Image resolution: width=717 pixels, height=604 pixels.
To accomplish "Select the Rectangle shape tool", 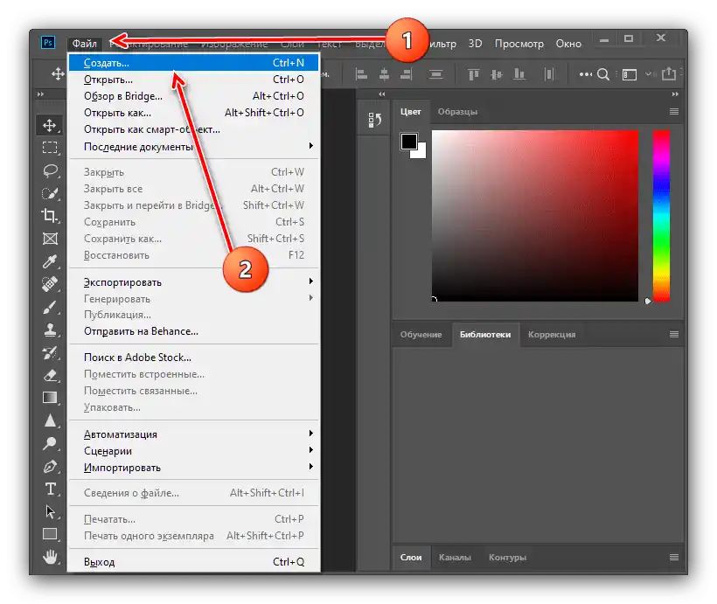I will click(x=49, y=533).
